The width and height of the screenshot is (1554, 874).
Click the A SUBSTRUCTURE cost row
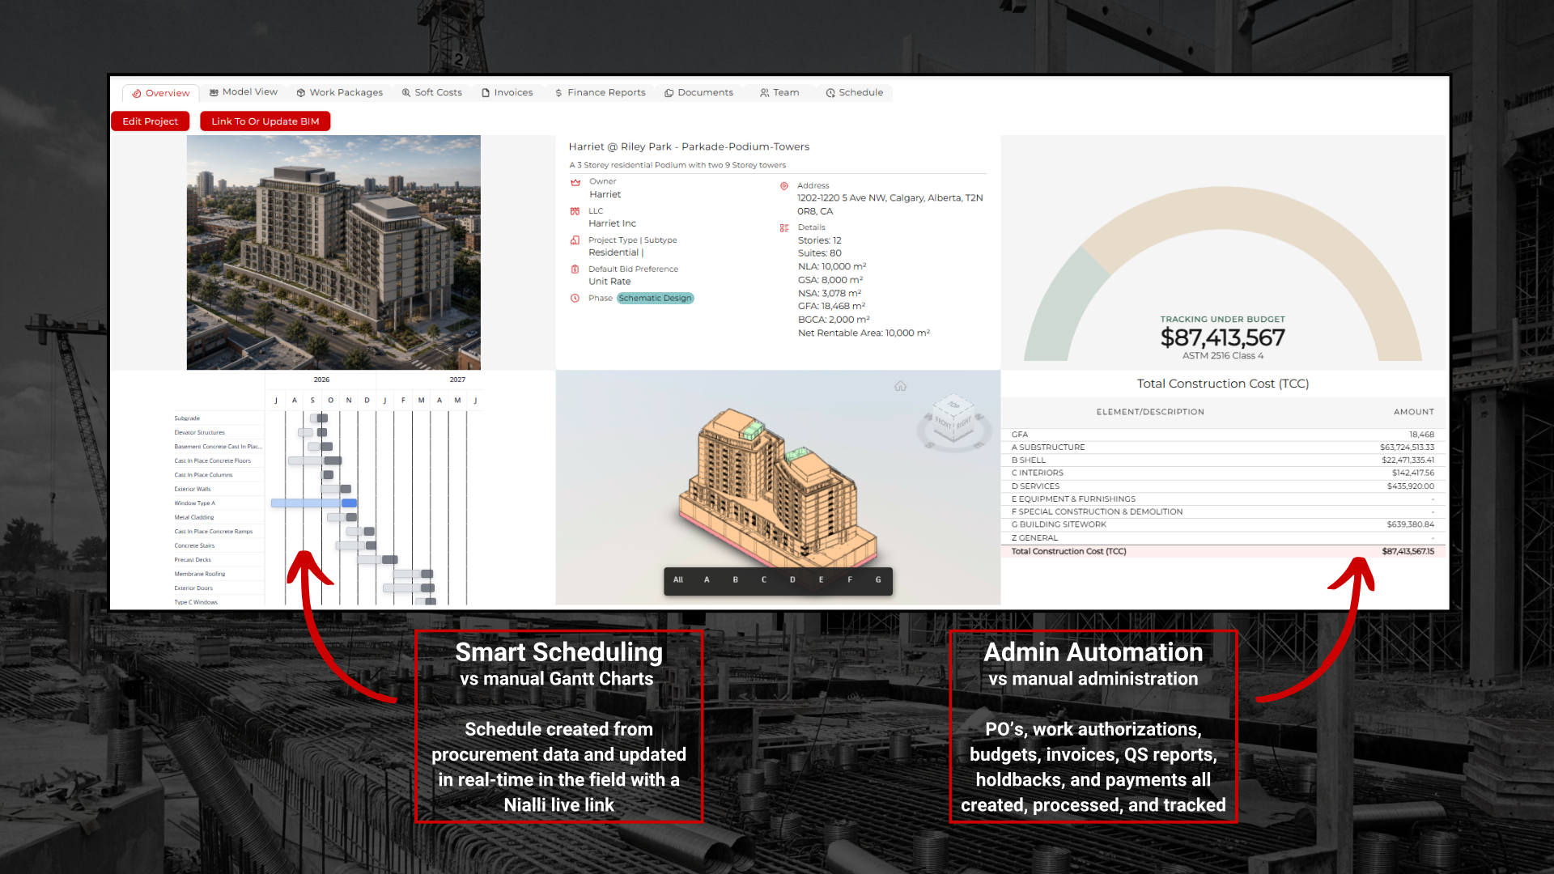1222,448
